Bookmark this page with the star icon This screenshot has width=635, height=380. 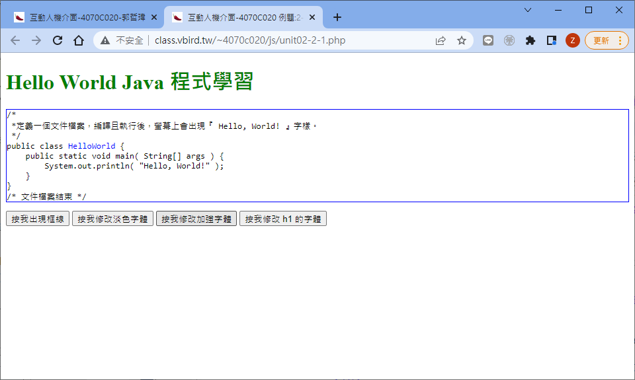[x=462, y=40]
